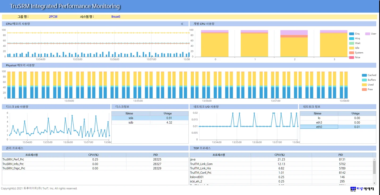Select the kslowd001 process row
The width and height of the screenshot is (380, 195).
coord(281,177)
